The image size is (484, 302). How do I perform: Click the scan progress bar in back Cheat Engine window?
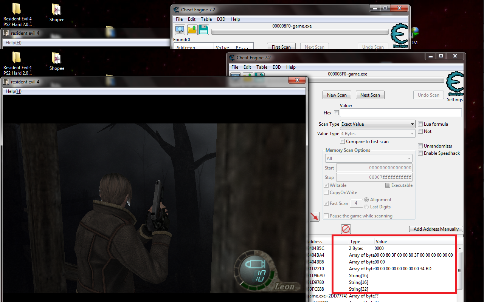[x=300, y=32]
